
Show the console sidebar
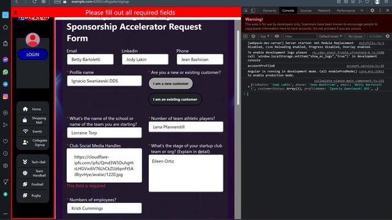tap(246, 37)
